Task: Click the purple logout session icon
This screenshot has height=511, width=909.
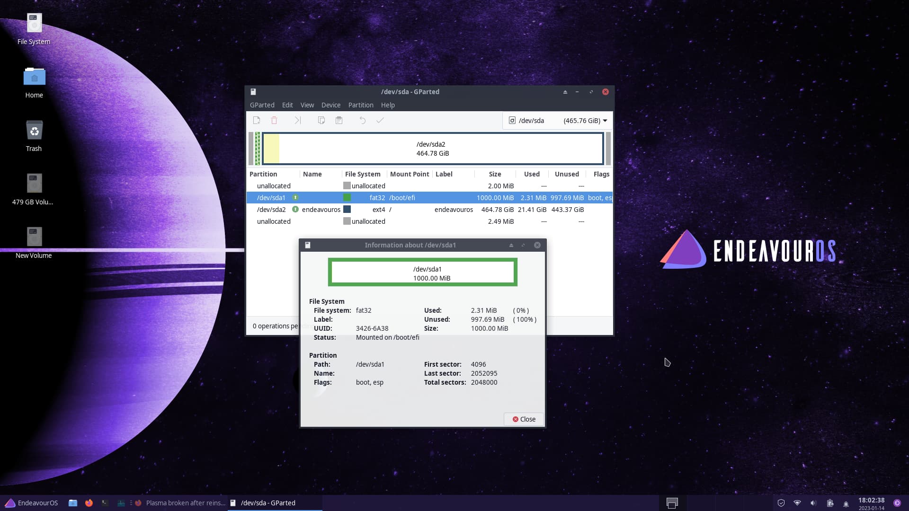Action: click(x=897, y=503)
